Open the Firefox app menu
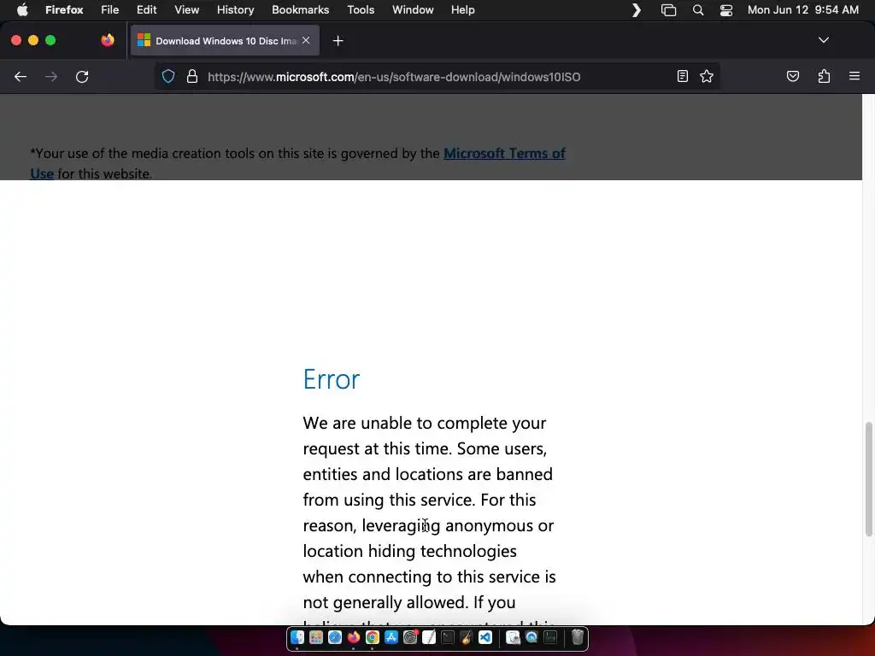875x656 pixels. pyautogui.click(x=64, y=10)
